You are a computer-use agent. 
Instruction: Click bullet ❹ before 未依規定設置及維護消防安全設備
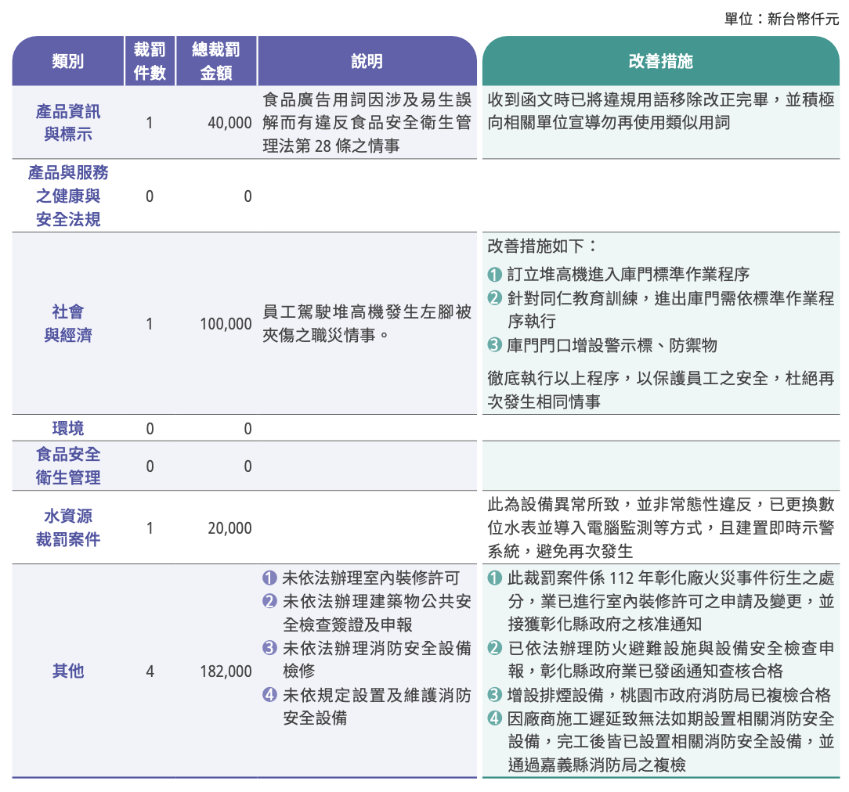269,695
